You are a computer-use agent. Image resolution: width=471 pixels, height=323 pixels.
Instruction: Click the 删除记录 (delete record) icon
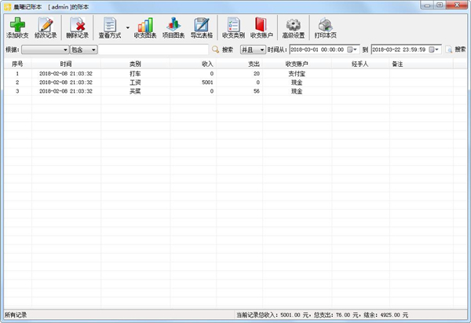[77, 28]
